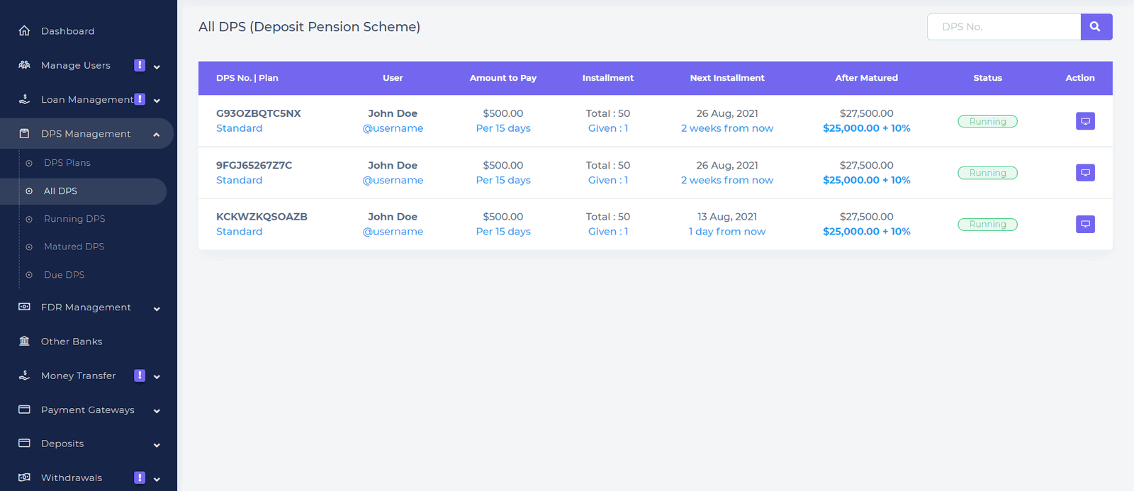The image size is (1134, 491).
Task: Open details for DPS KCKWZKQSOAZB
Action: click(x=1085, y=225)
